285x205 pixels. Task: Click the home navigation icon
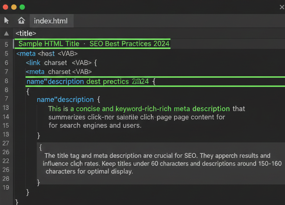point(21,21)
